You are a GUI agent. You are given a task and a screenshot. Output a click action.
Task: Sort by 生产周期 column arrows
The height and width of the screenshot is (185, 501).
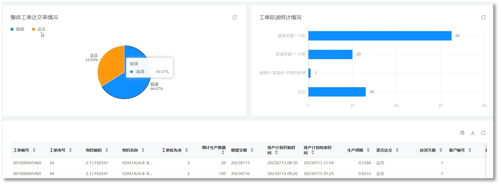click(x=368, y=150)
